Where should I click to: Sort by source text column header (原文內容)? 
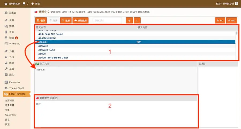41,28
